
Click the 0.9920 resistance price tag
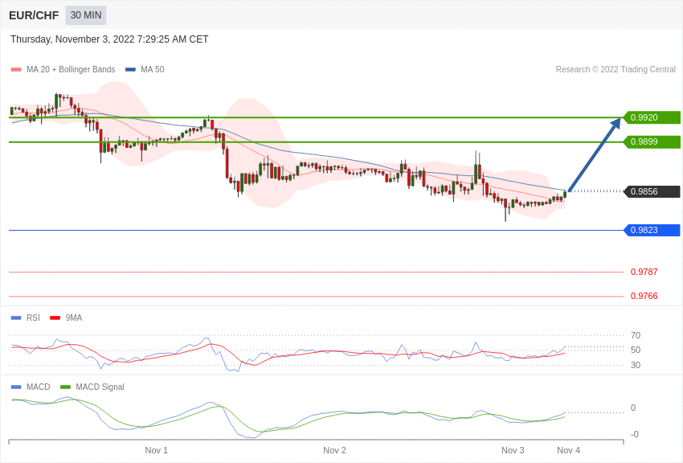[x=652, y=117]
